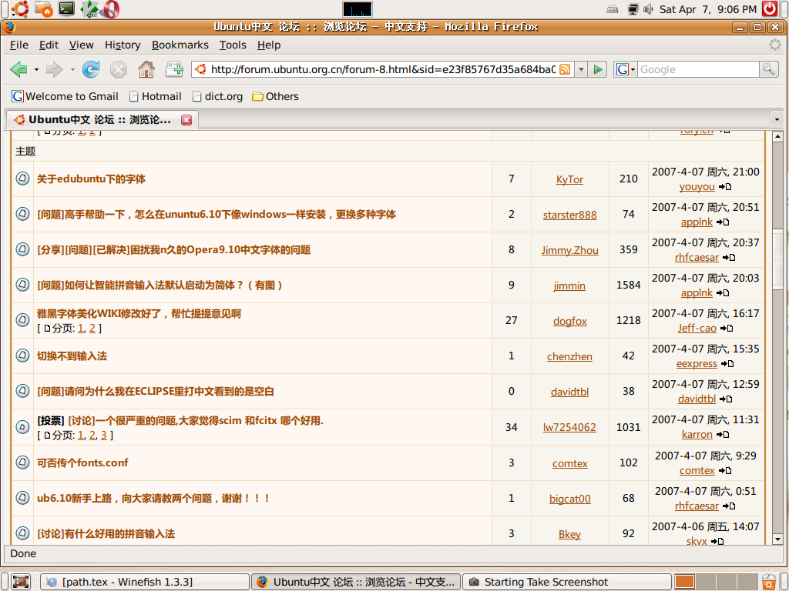
Task: Open author profile starster888
Action: [569, 215]
